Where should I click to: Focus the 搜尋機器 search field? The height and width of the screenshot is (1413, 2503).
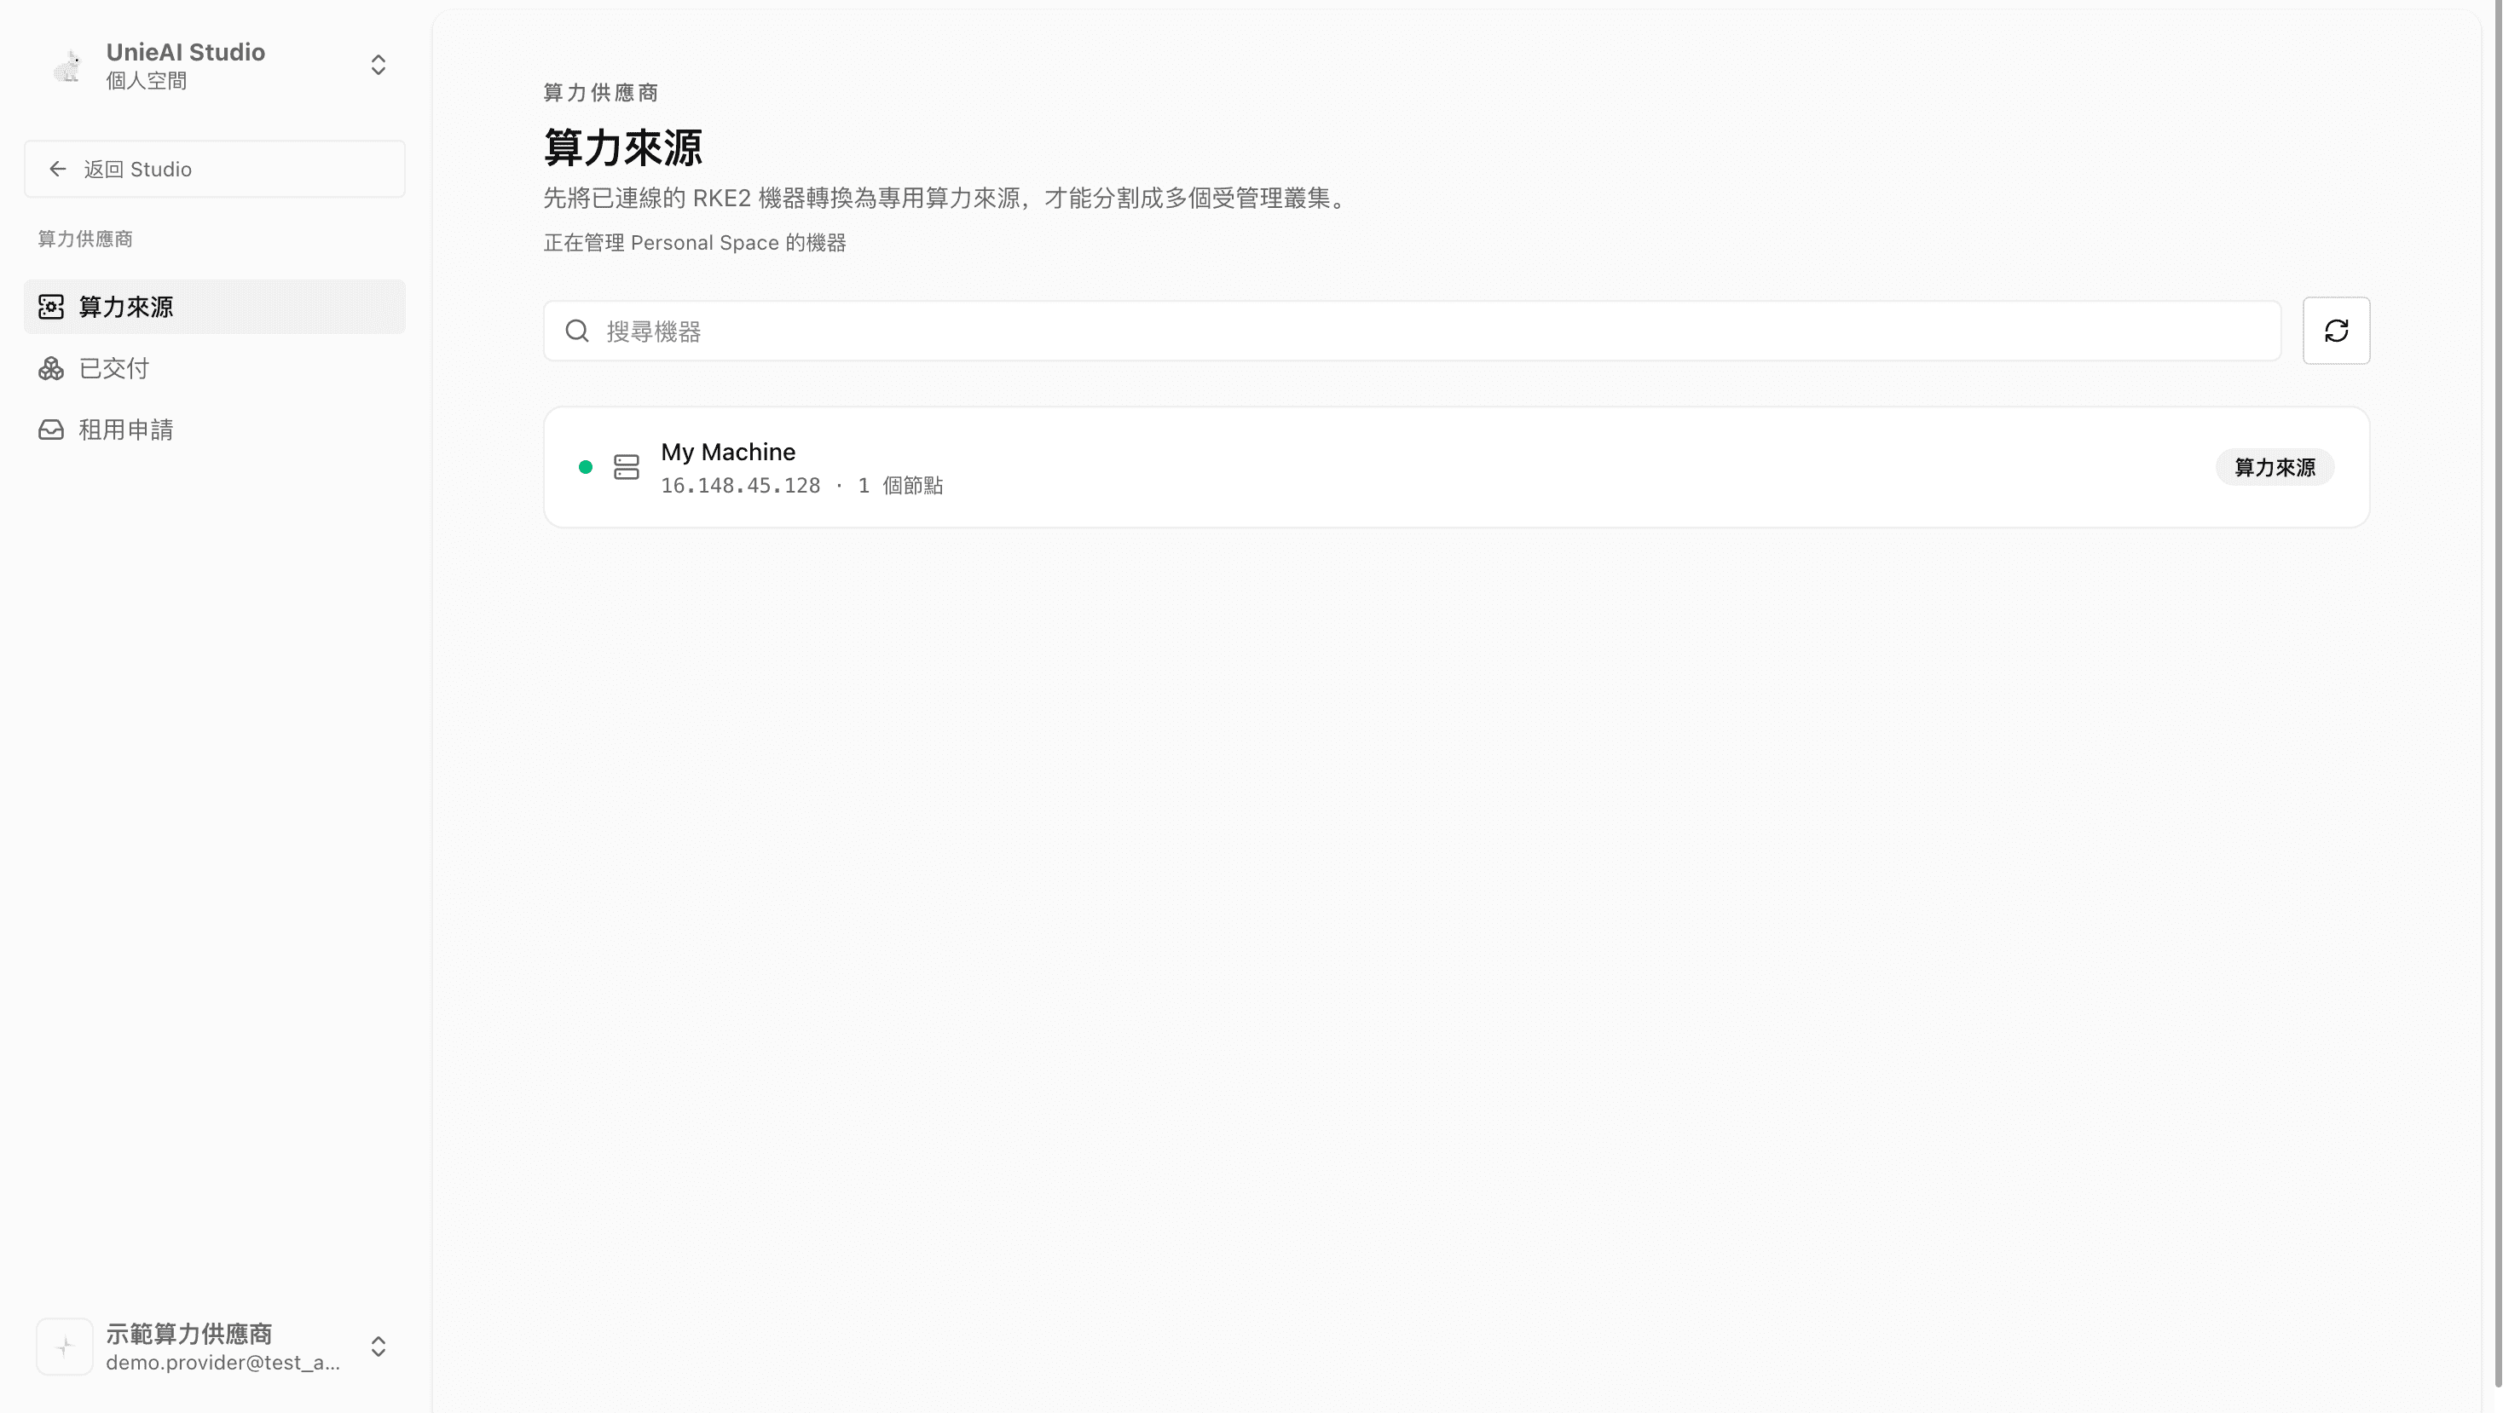click(x=1412, y=332)
